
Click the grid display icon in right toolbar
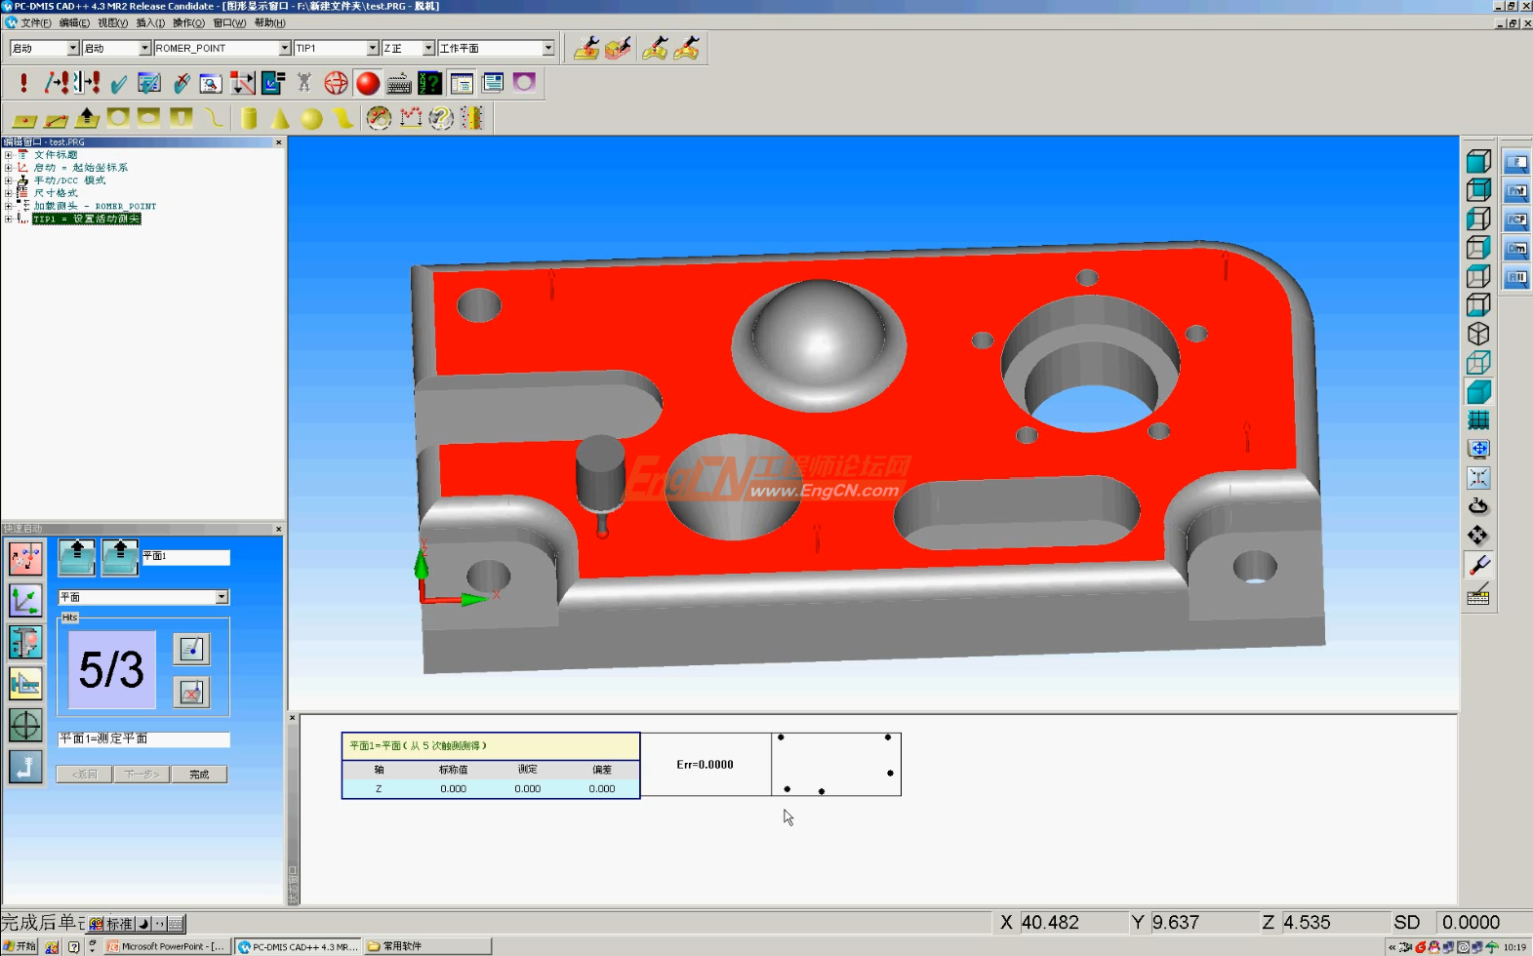(x=1478, y=420)
